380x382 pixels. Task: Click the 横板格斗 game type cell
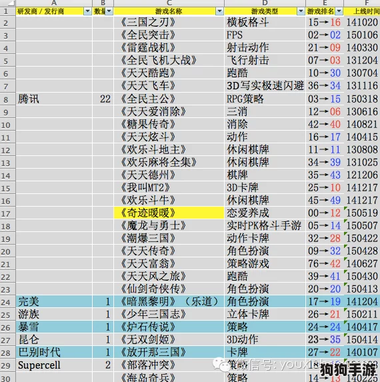coord(265,23)
